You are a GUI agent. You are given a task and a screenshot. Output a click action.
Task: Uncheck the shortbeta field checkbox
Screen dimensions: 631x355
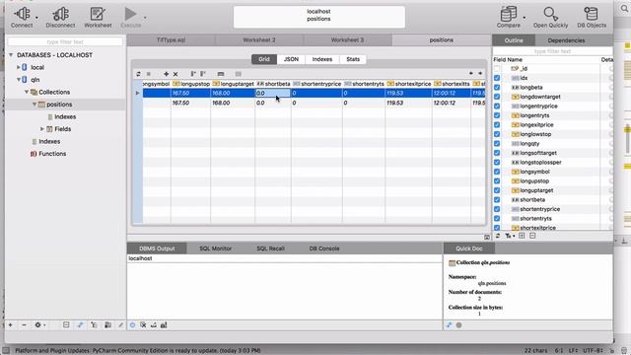click(497, 199)
